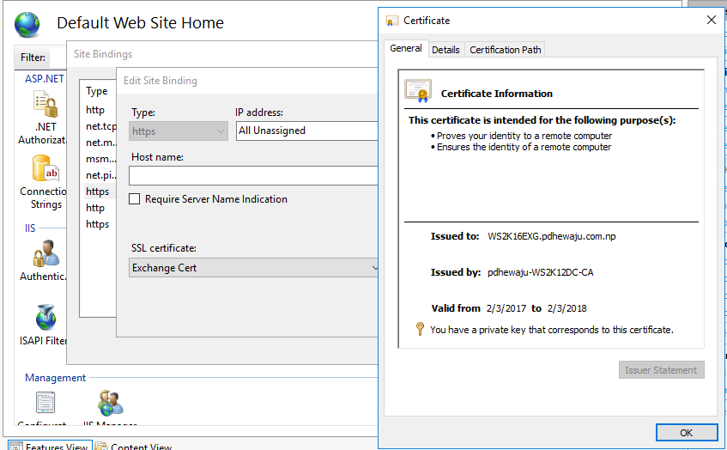Open the Configuration Editor icon under Management
The width and height of the screenshot is (727, 450).
click(45, 402)
